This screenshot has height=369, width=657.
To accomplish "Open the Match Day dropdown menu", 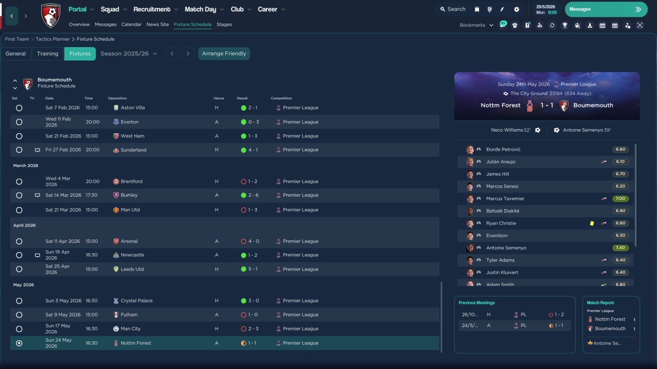I will (x=205, y=9).
